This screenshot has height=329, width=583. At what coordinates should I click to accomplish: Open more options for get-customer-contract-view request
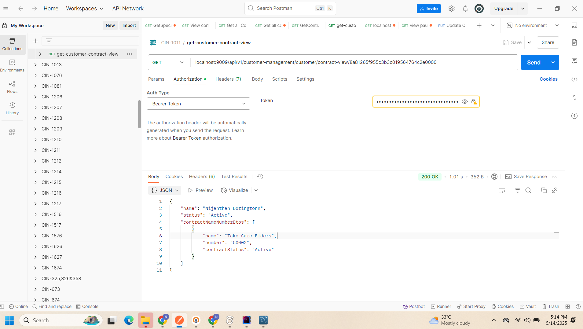130,54
